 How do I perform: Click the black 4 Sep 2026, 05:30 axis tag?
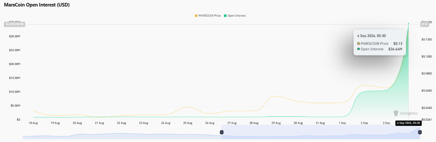click(x=408, y=123)
